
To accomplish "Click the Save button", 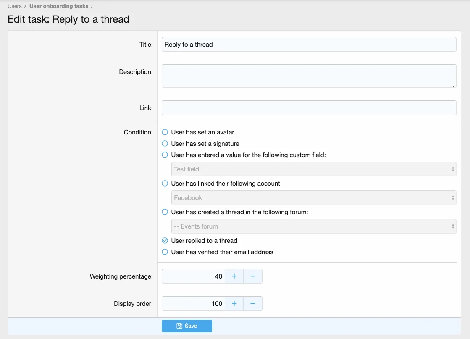I will (x=186, y=326).
